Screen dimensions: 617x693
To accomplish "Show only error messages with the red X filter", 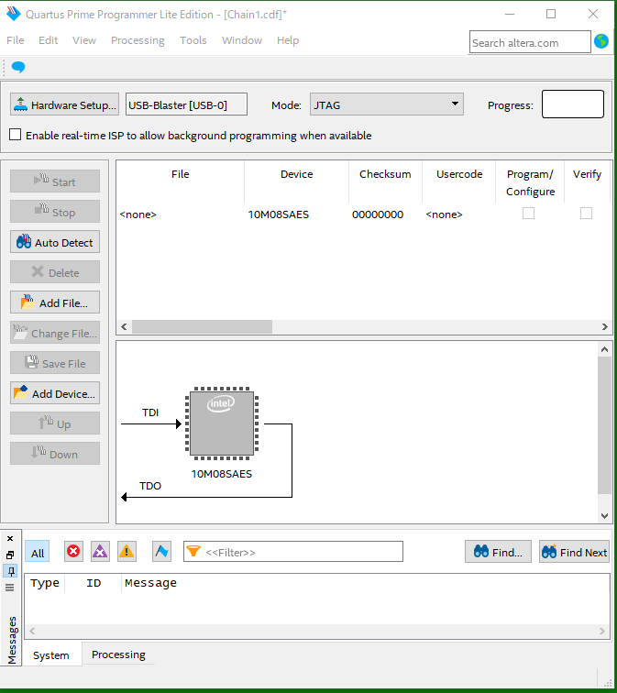I will (73, 552).
